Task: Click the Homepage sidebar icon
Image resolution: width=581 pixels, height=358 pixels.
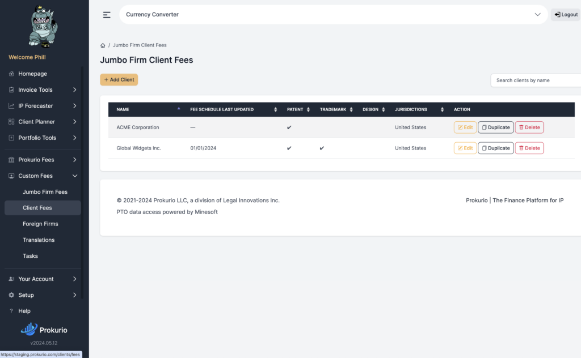Action: tap(11, 74)
